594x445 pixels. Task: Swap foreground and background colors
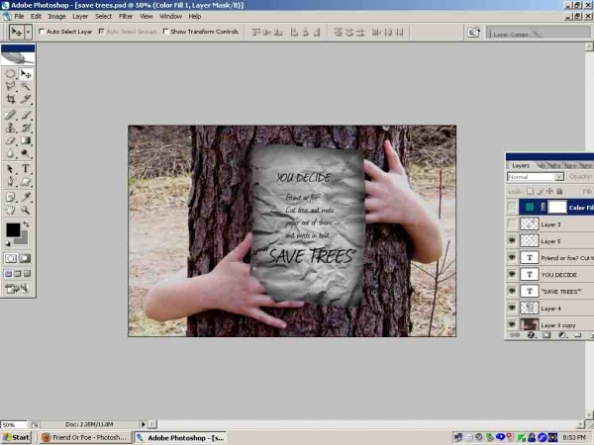(x=26, y=224)
